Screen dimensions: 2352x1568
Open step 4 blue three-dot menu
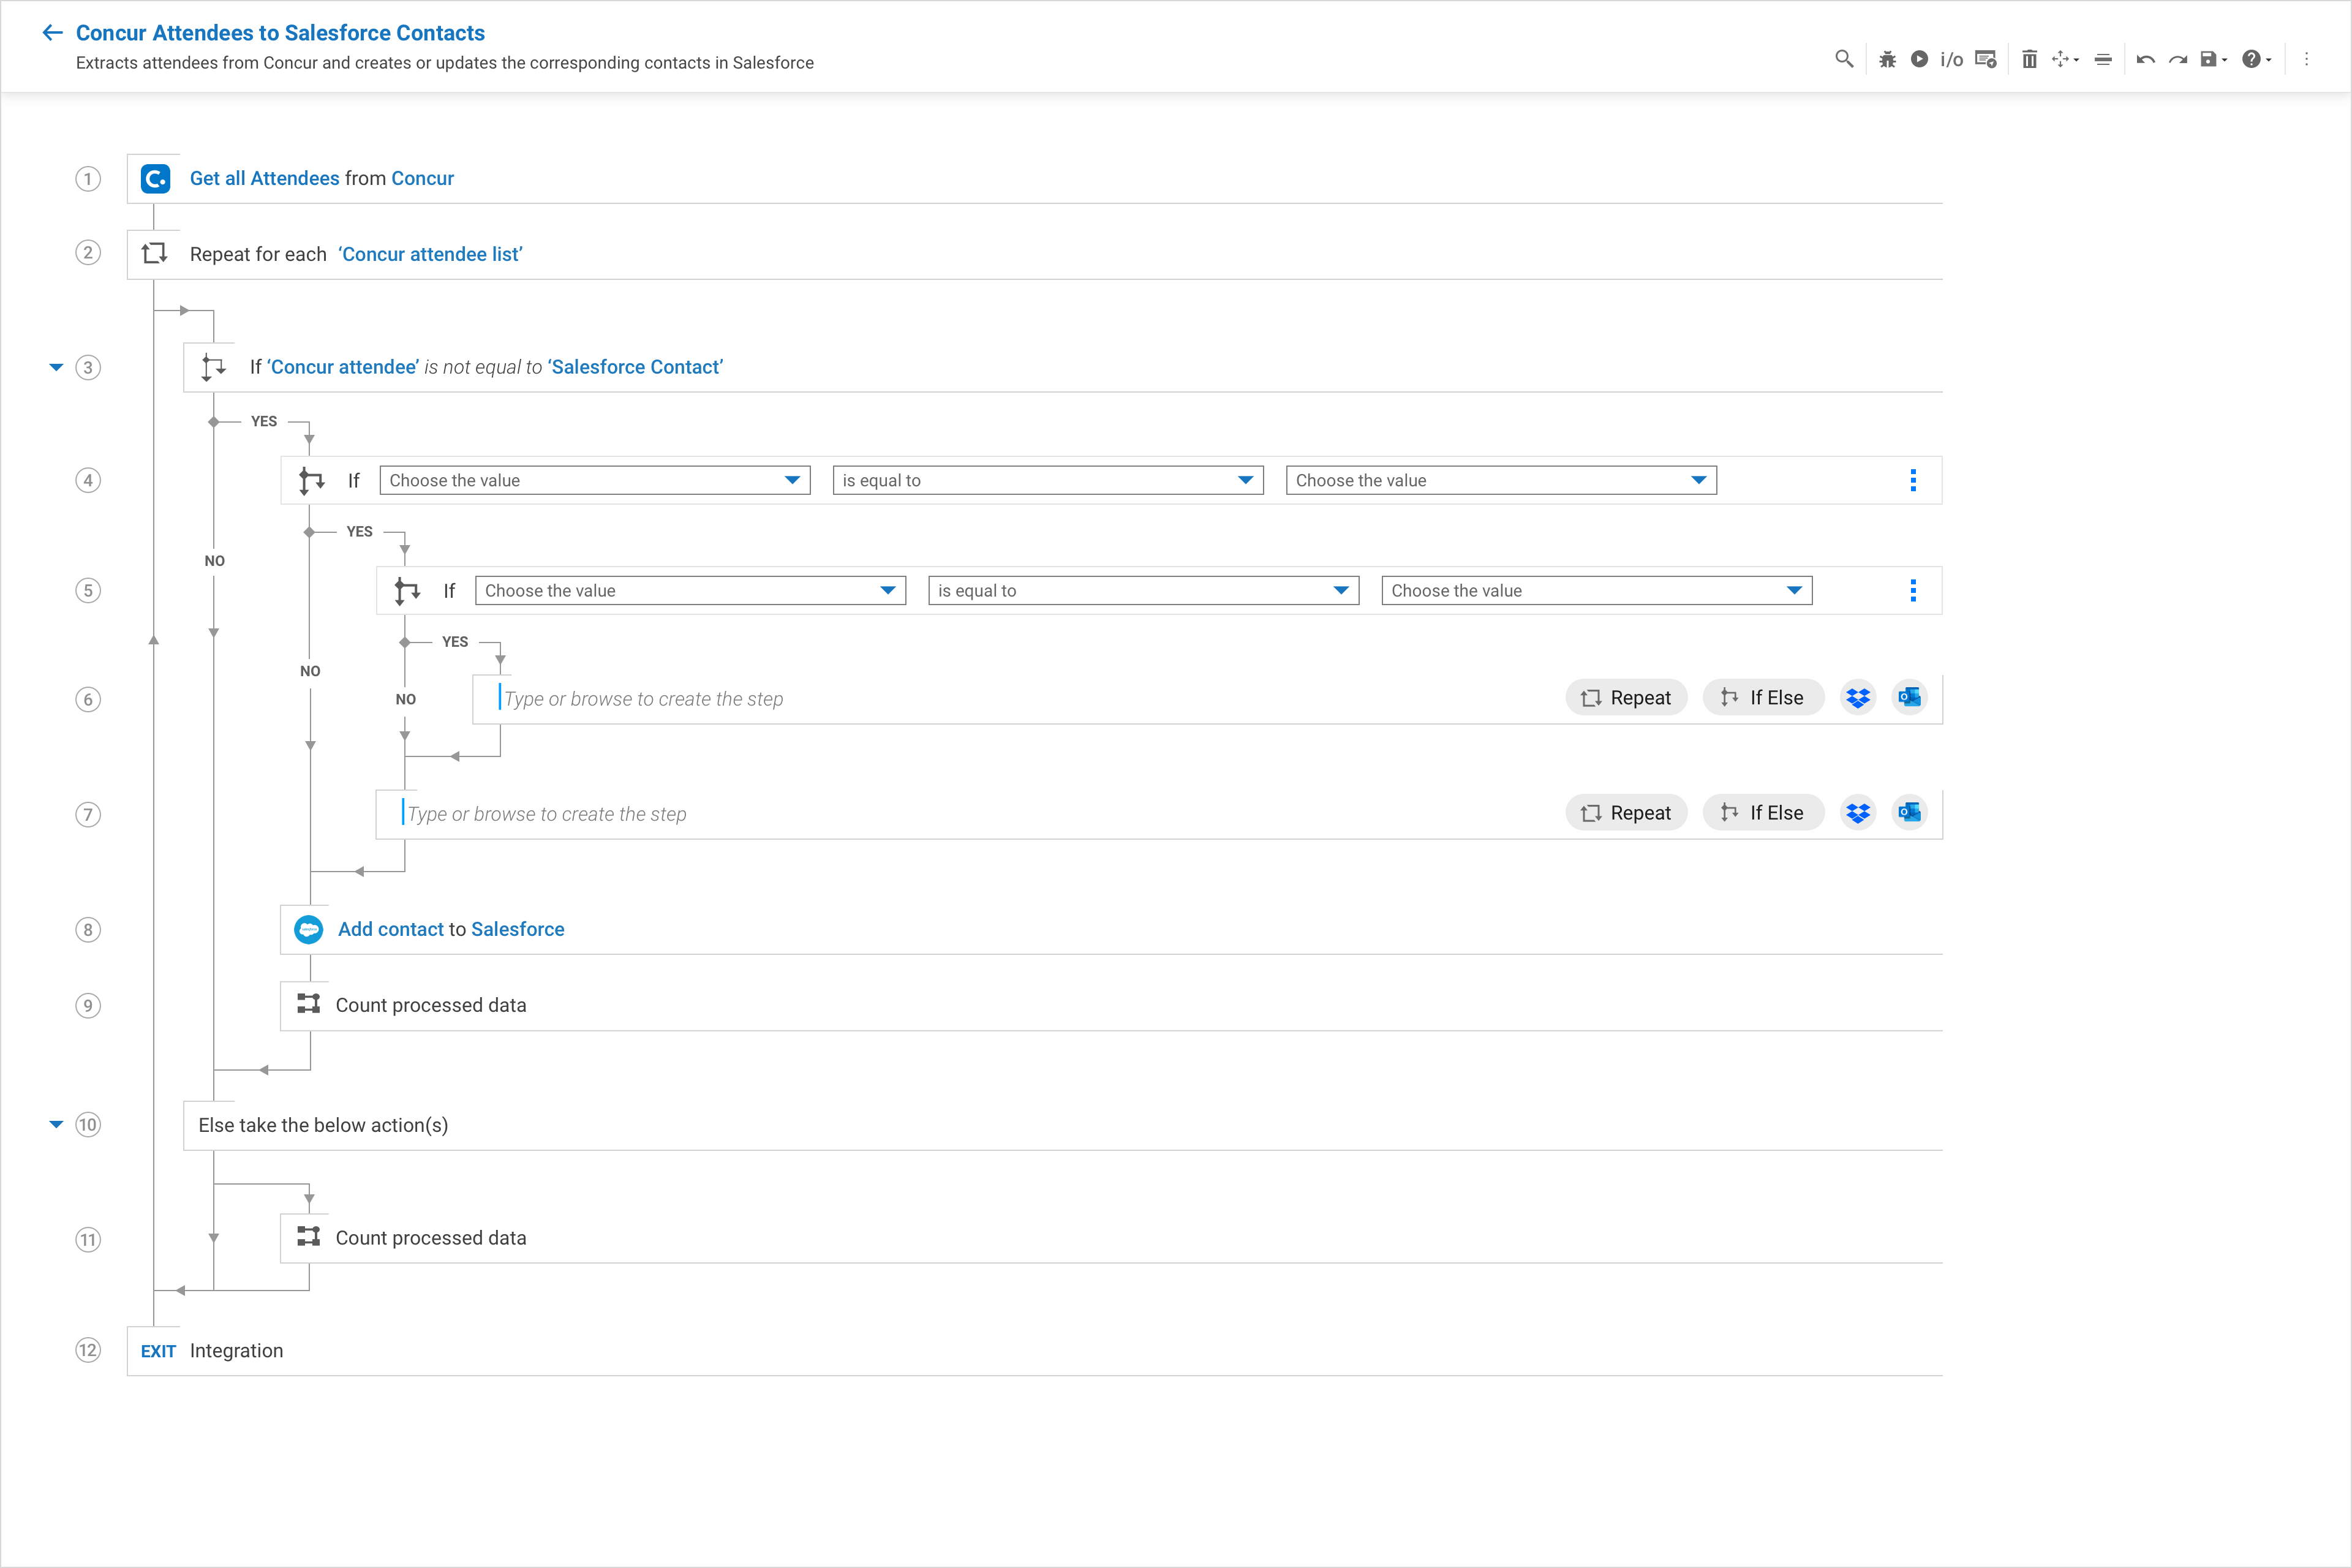[1913, 480]
